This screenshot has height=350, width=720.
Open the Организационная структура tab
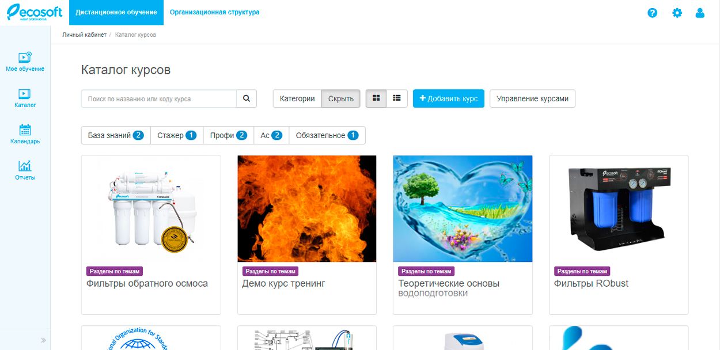pyautogui.click(x=215, y=12)
